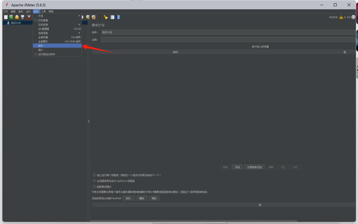The height and width of the screenshot is (224, 358).
Task: Click the Open file folder icon
Action: click(17, 17)
